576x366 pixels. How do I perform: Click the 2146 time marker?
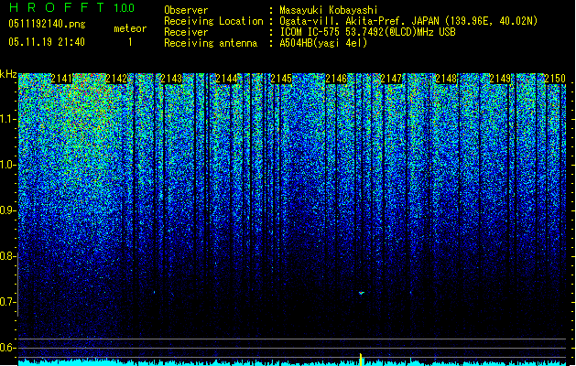point(336,79)
